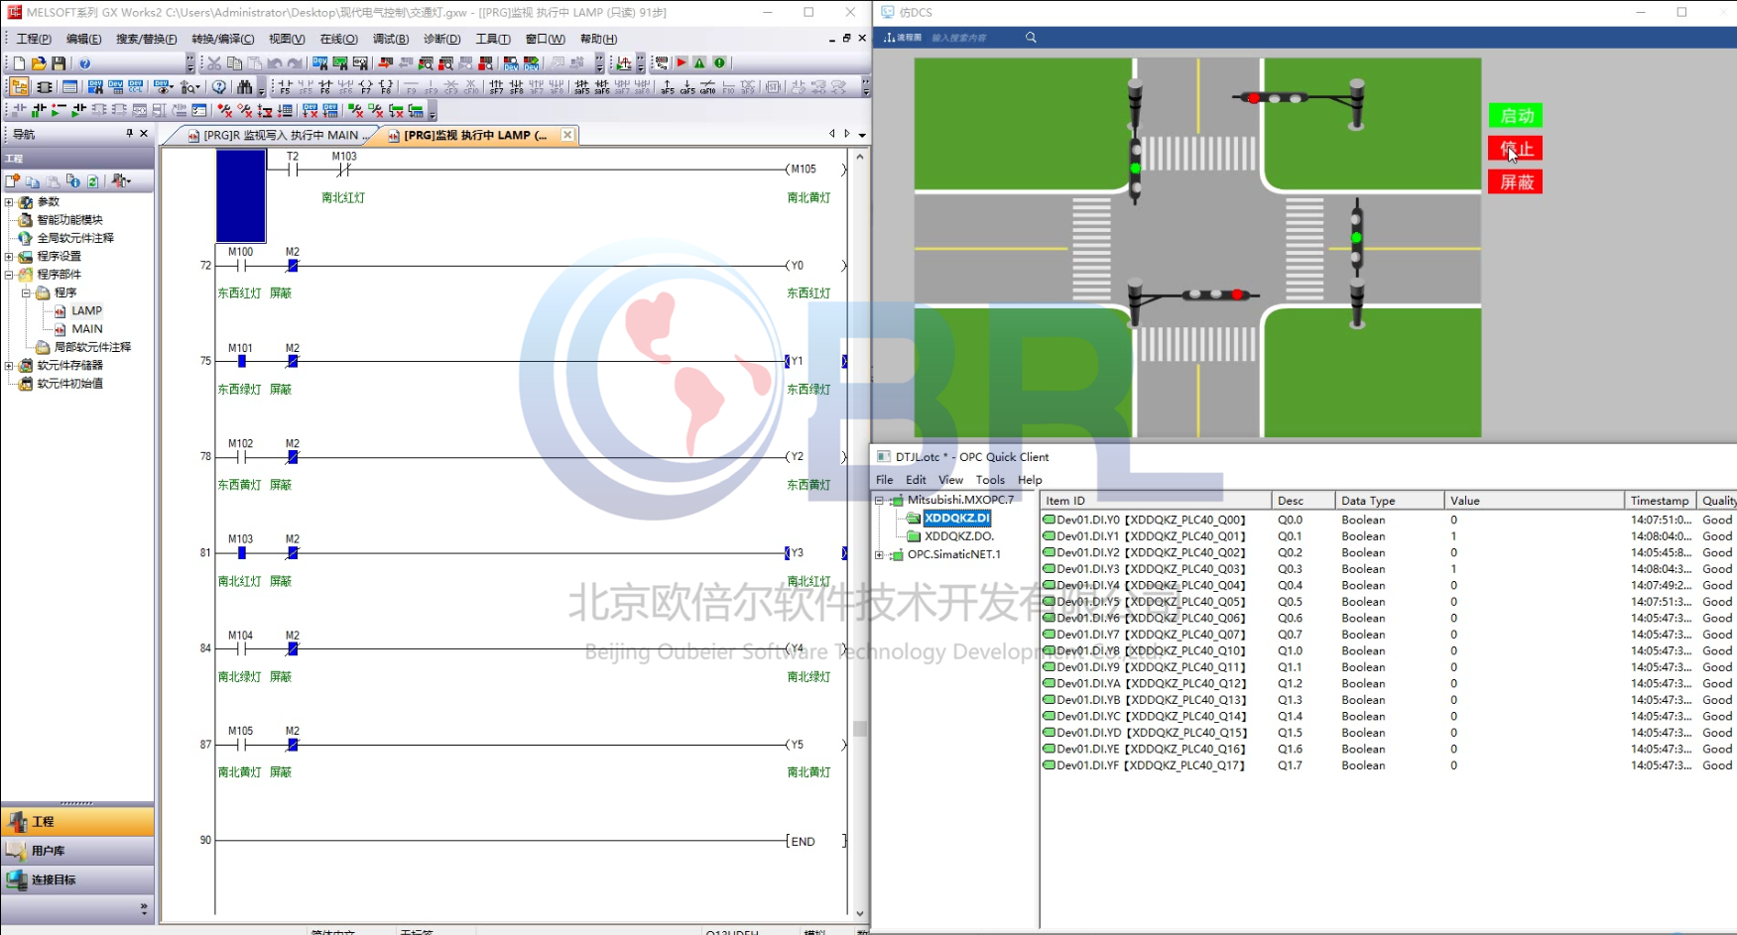The width and height of the screenshot is (1737, 935).
Task: Select LAMP program in project tree
Action: click(86, 311)
